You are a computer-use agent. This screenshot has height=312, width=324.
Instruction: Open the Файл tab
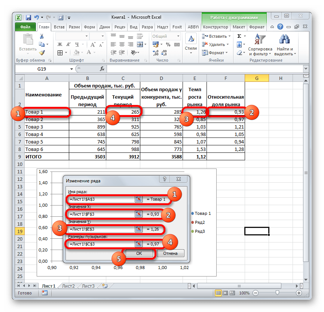click(25, 27)
